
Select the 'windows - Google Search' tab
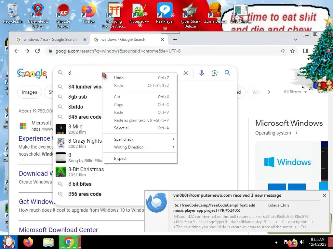click(x=123, y=40)
